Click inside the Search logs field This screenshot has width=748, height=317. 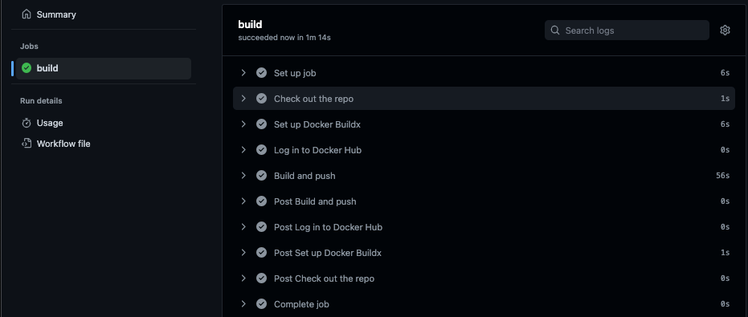click(x=627, y=30)
